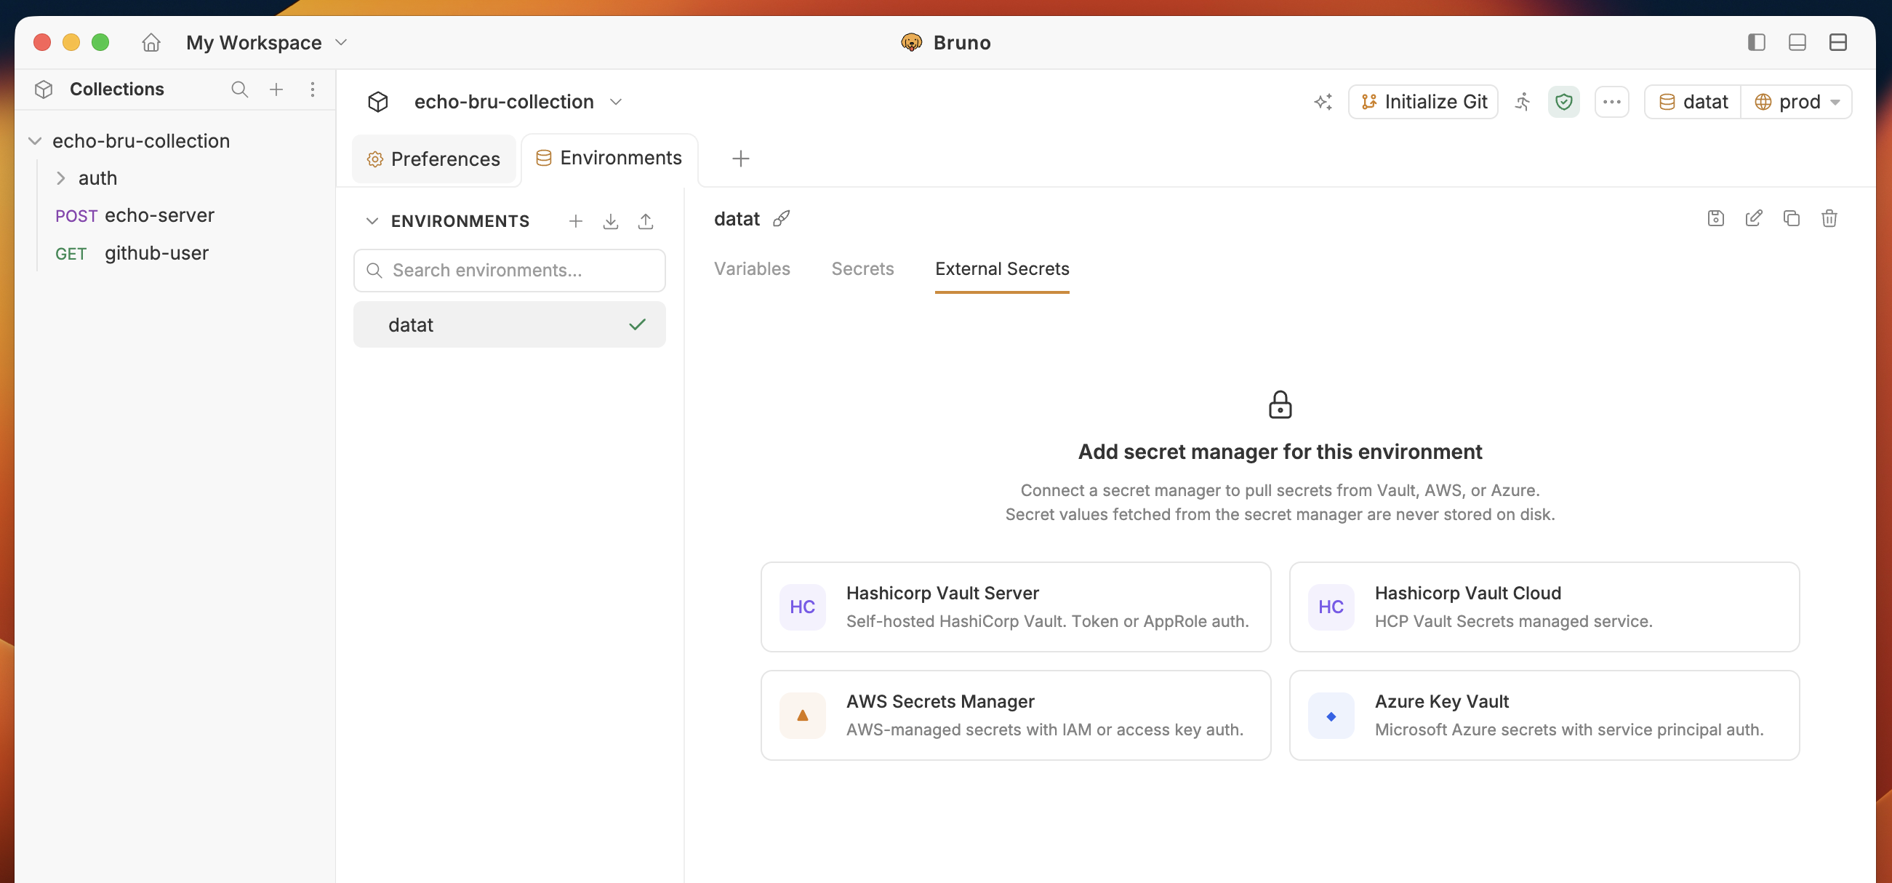
Task: Open the collection runner icon
Action: point(1523,102)
